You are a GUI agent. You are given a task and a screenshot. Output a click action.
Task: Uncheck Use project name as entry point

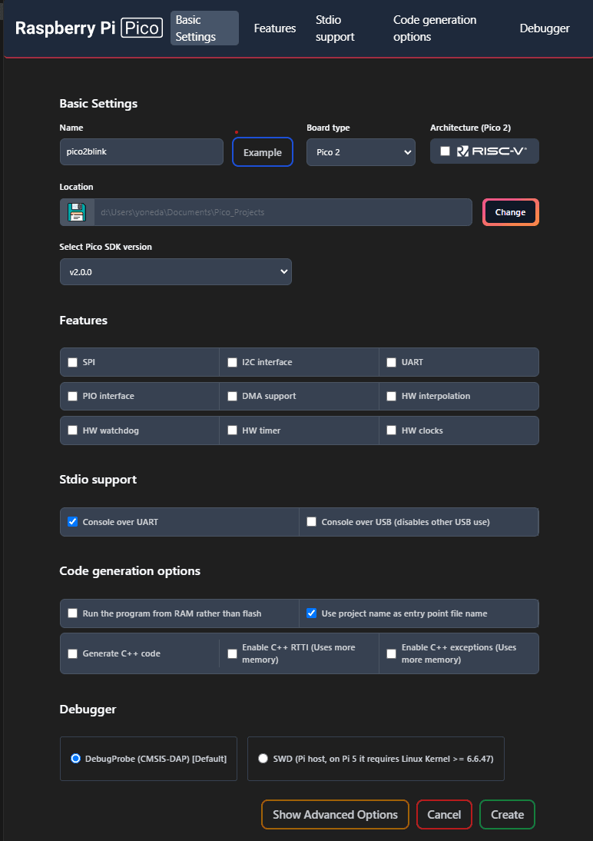pos(312,613)
